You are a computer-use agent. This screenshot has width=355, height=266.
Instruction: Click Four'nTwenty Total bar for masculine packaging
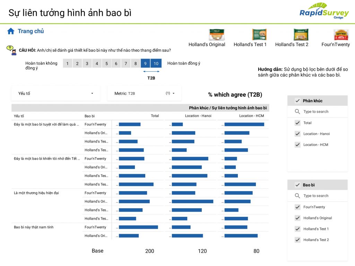(138, 227)
